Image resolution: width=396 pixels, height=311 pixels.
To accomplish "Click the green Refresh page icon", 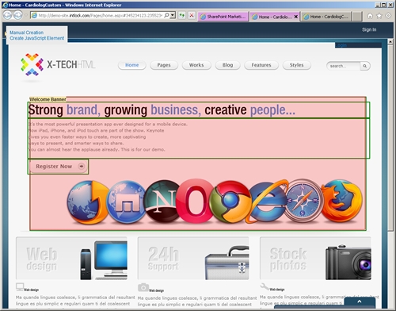I will [182, 15].
